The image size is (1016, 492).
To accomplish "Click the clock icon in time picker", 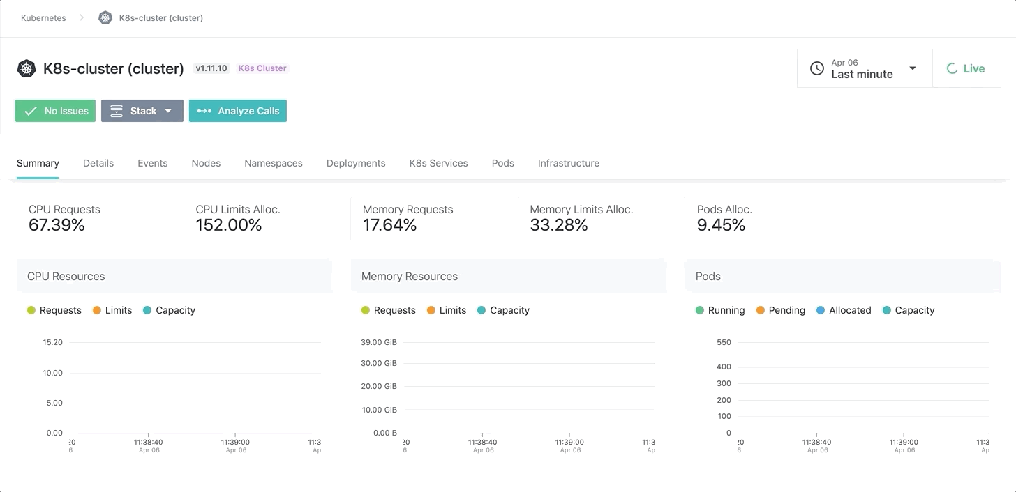I will [816, 68].
